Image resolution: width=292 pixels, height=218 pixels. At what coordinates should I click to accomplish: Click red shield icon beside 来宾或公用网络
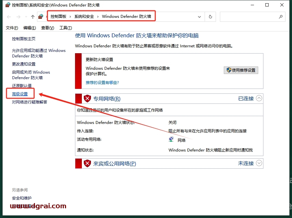click(87, 164)
